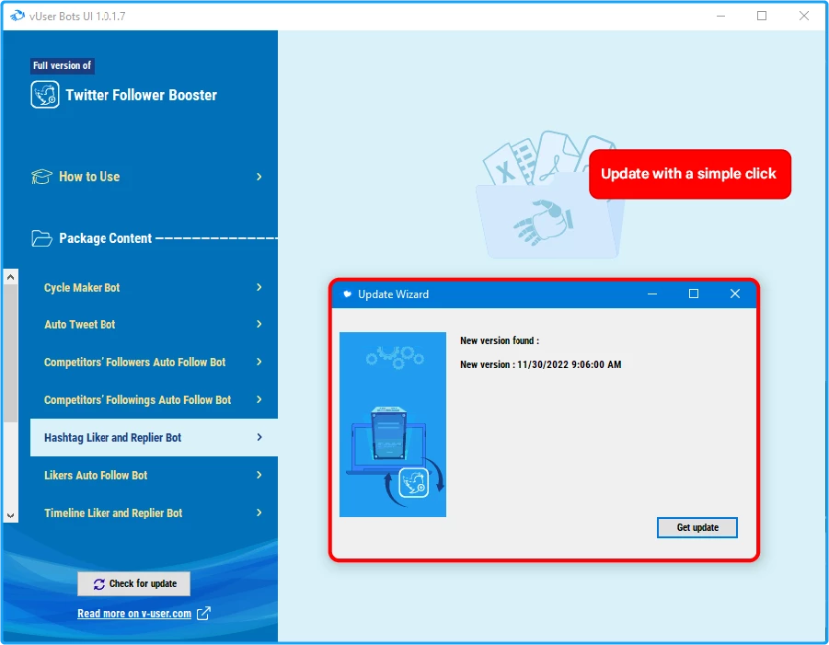829x645 pixels.
Task: Close the vUser Bots UI window
Action: point(803,16)
